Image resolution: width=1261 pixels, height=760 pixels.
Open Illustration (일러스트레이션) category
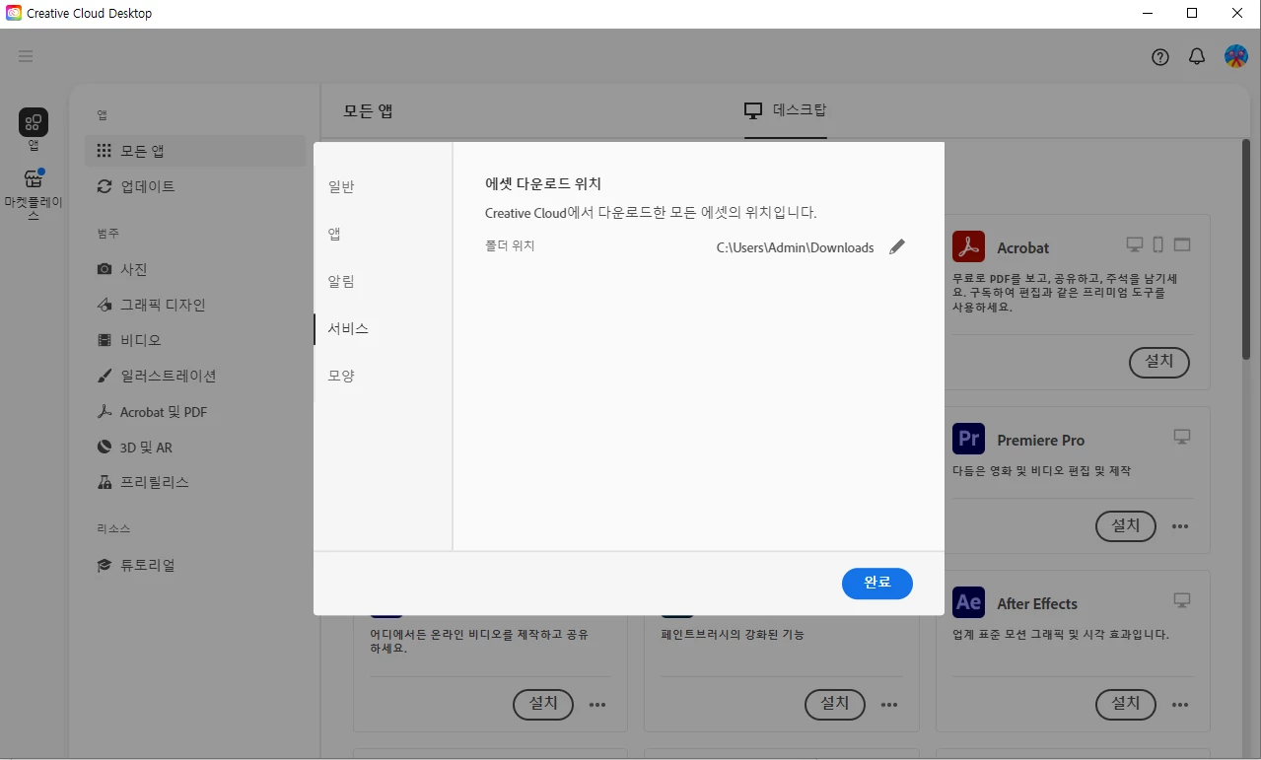coord(195,376)
